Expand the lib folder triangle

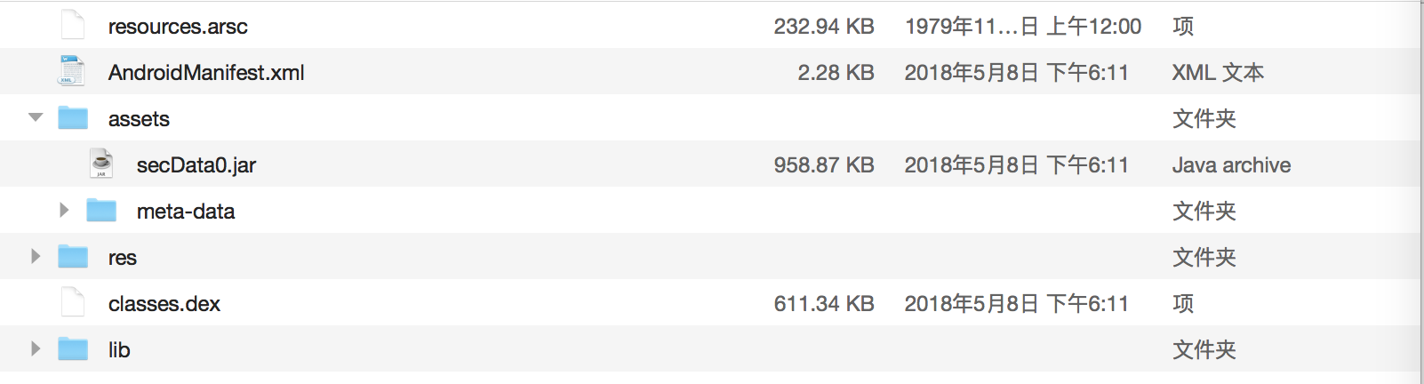tap(36, 349)
